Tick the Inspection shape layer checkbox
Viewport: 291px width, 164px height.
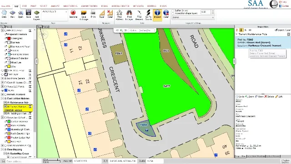pyautogui.click(x=173, y=13)
